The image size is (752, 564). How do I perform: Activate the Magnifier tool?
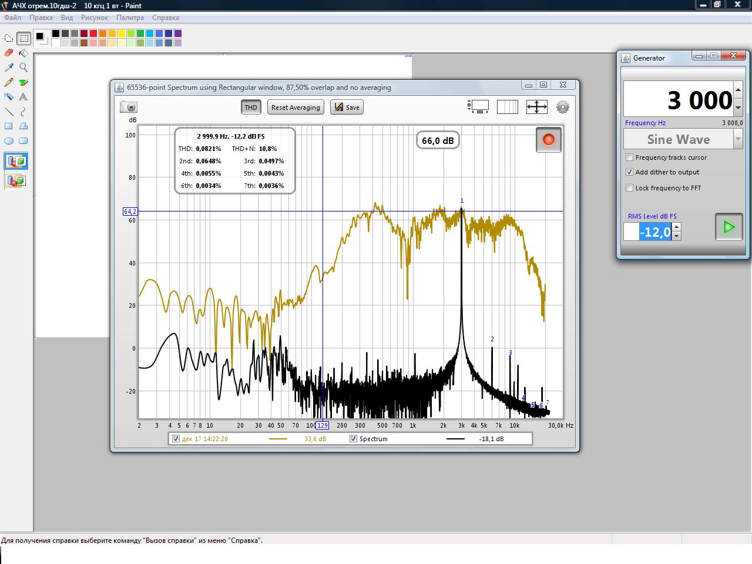(23, 68)
